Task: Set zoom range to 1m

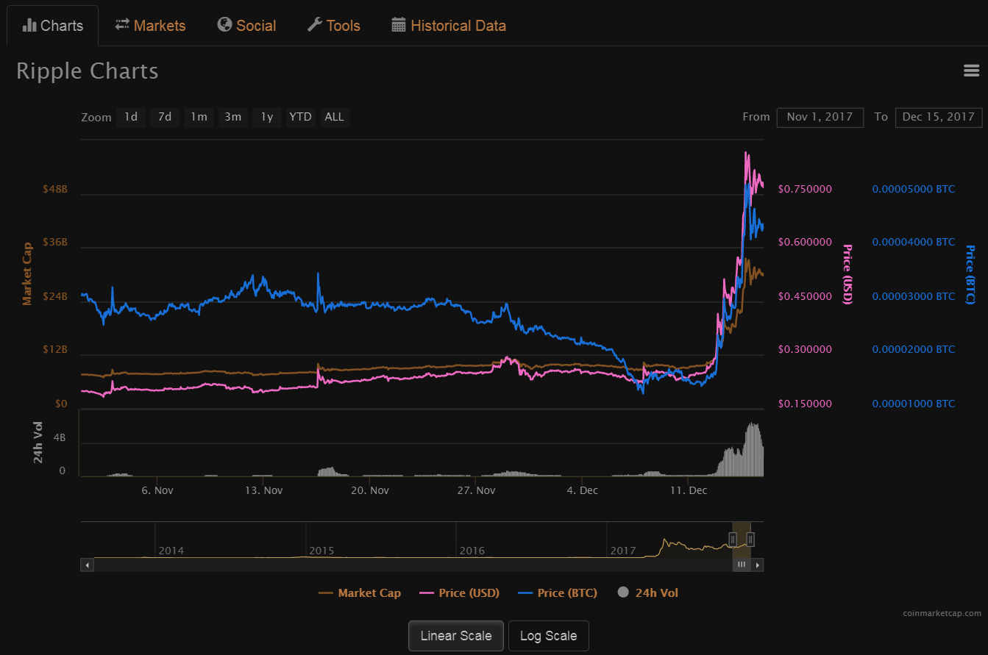Action: click(x=199, y=117)
